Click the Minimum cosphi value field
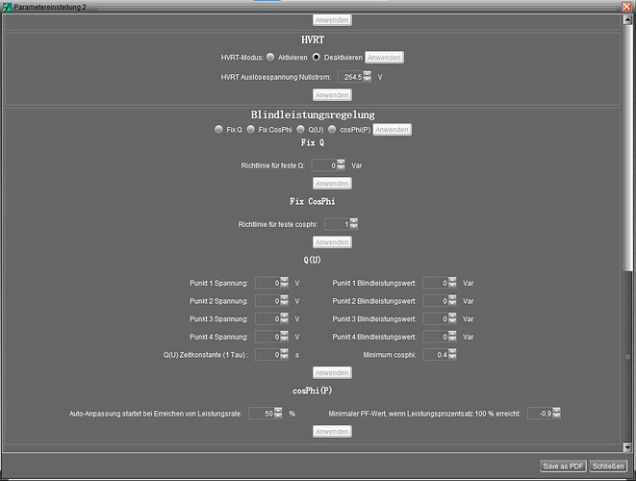This screenshot has width=636, height=481. pyautogui.click(x=436, y=354)
